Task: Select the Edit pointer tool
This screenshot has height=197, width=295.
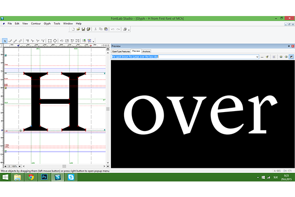Action: coord(4,41)
